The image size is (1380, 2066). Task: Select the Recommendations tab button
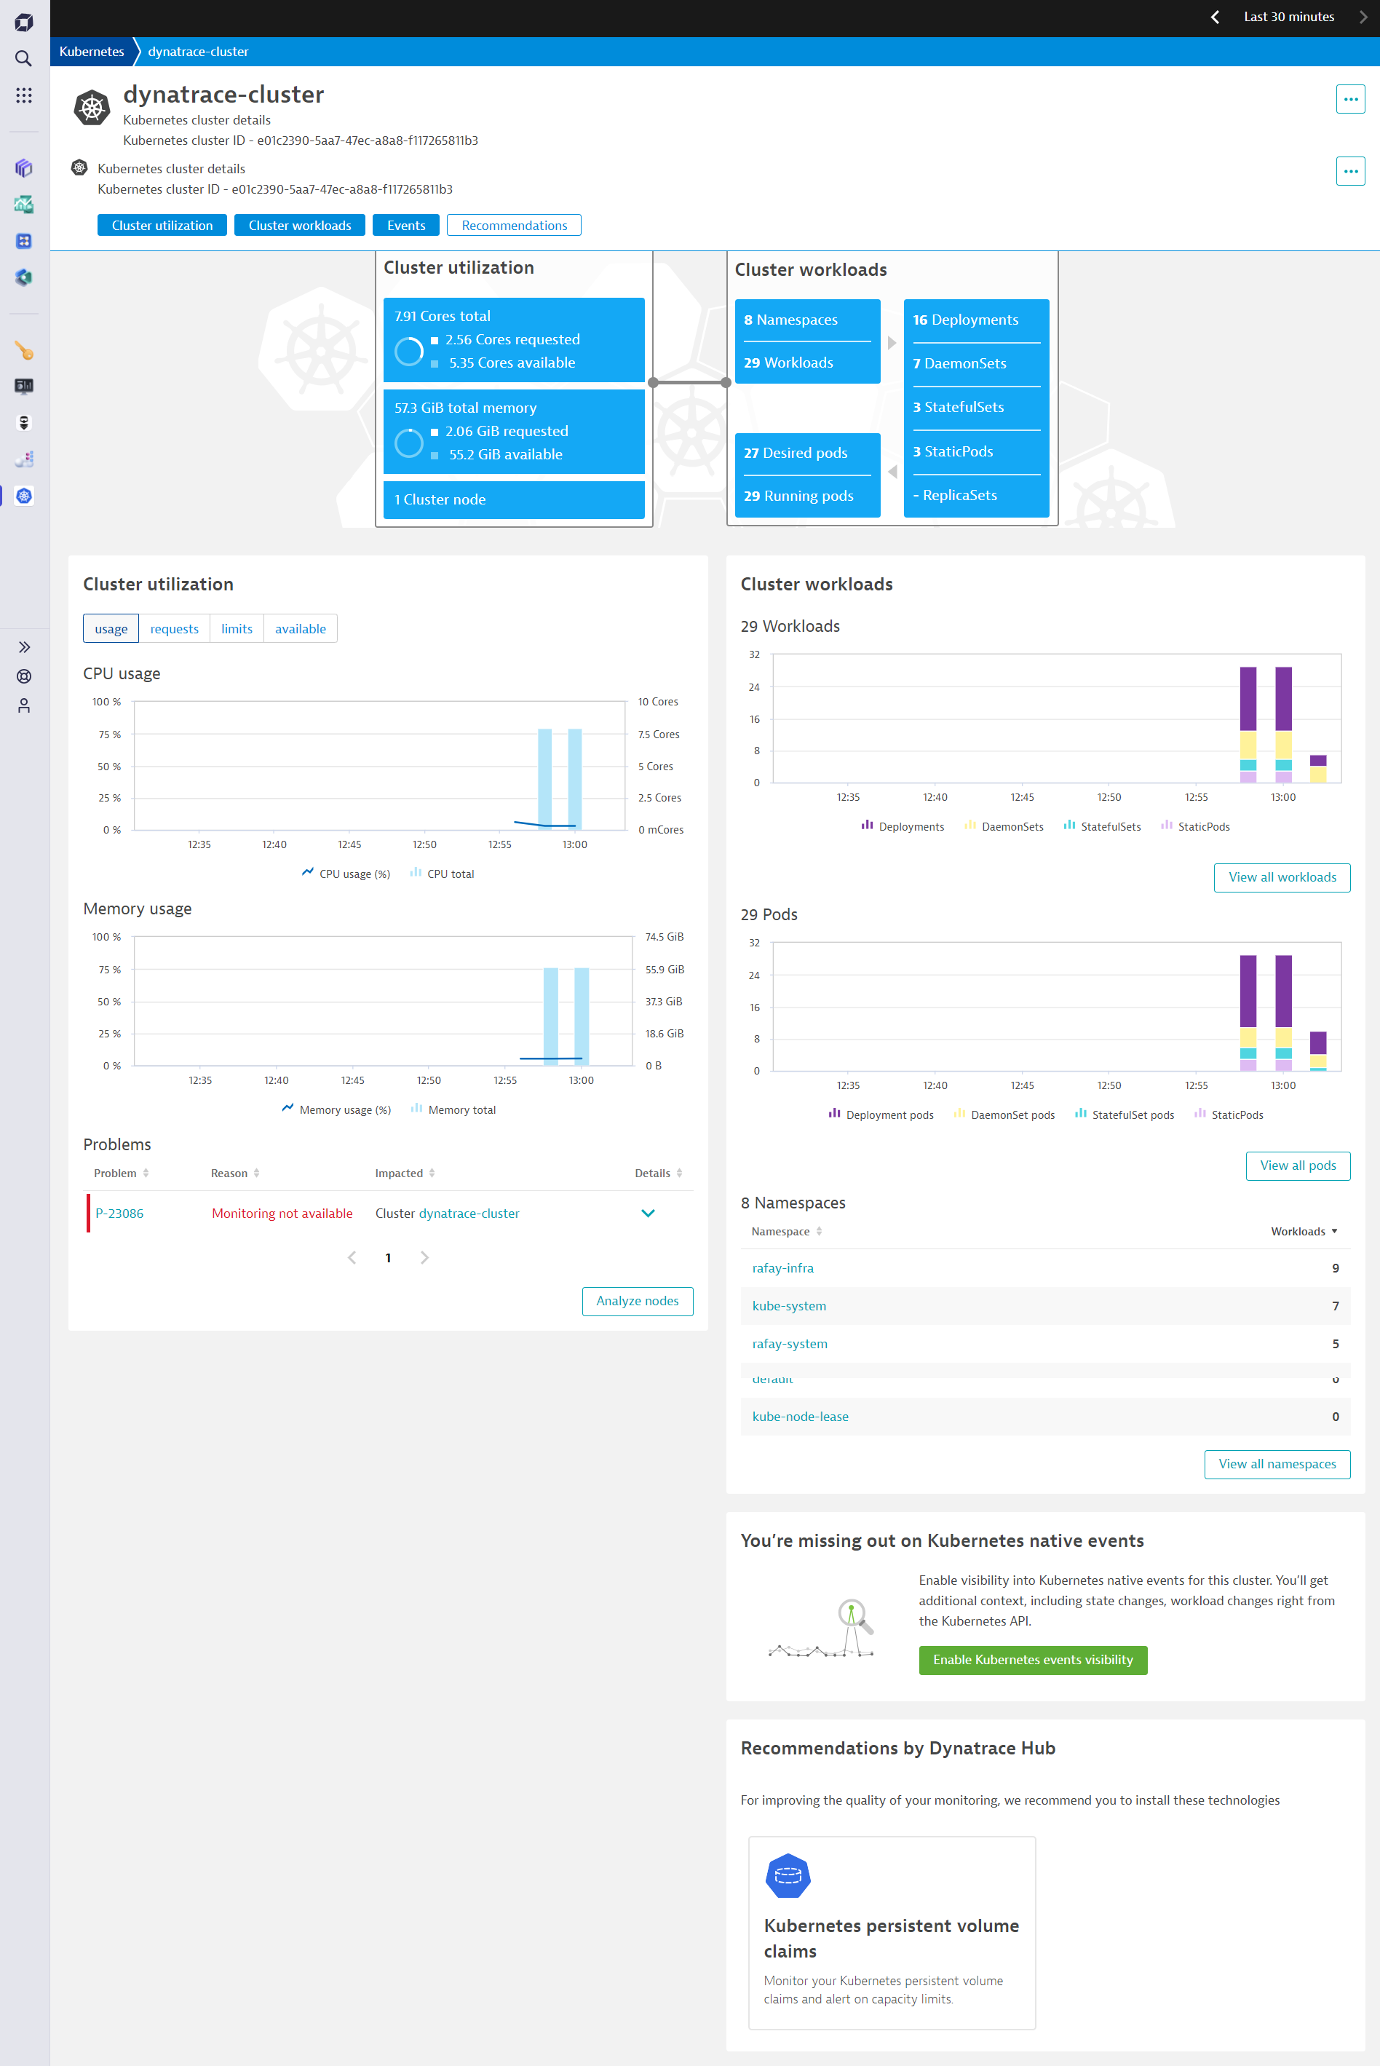(x=514, y=226)
